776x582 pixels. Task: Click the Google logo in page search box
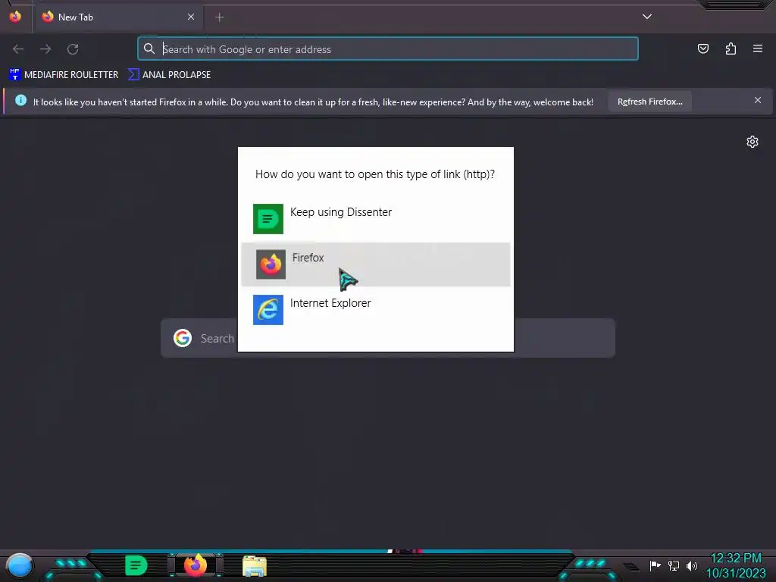(183, 338)
